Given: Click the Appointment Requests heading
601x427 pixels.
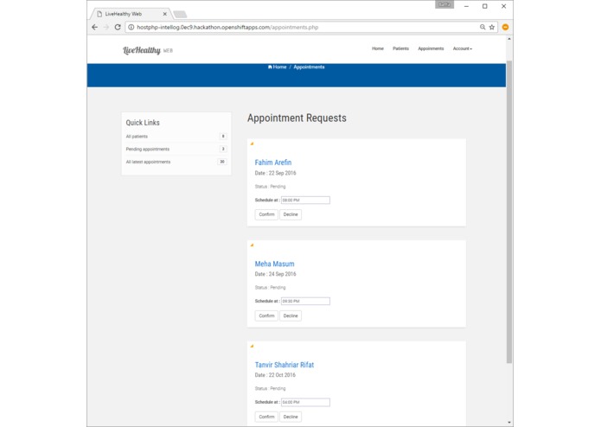Looking at the screenshot, I should [297, 118].
